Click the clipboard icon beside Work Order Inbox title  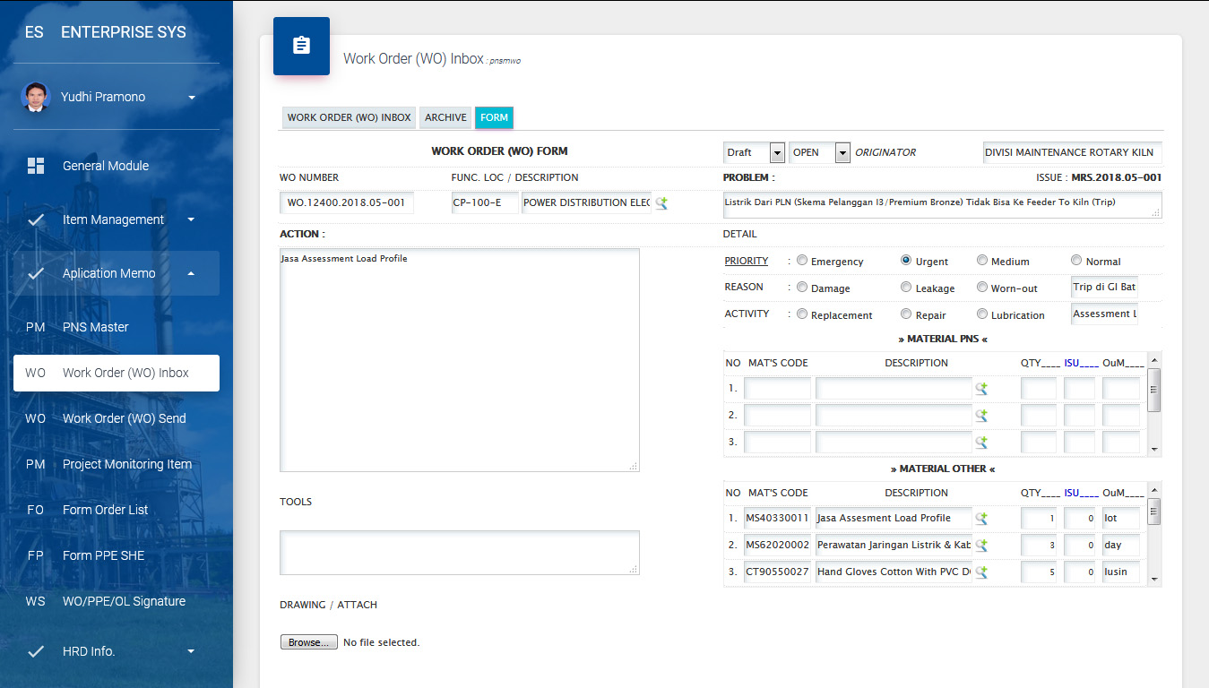pyautogui.click(x=301, y=46)
